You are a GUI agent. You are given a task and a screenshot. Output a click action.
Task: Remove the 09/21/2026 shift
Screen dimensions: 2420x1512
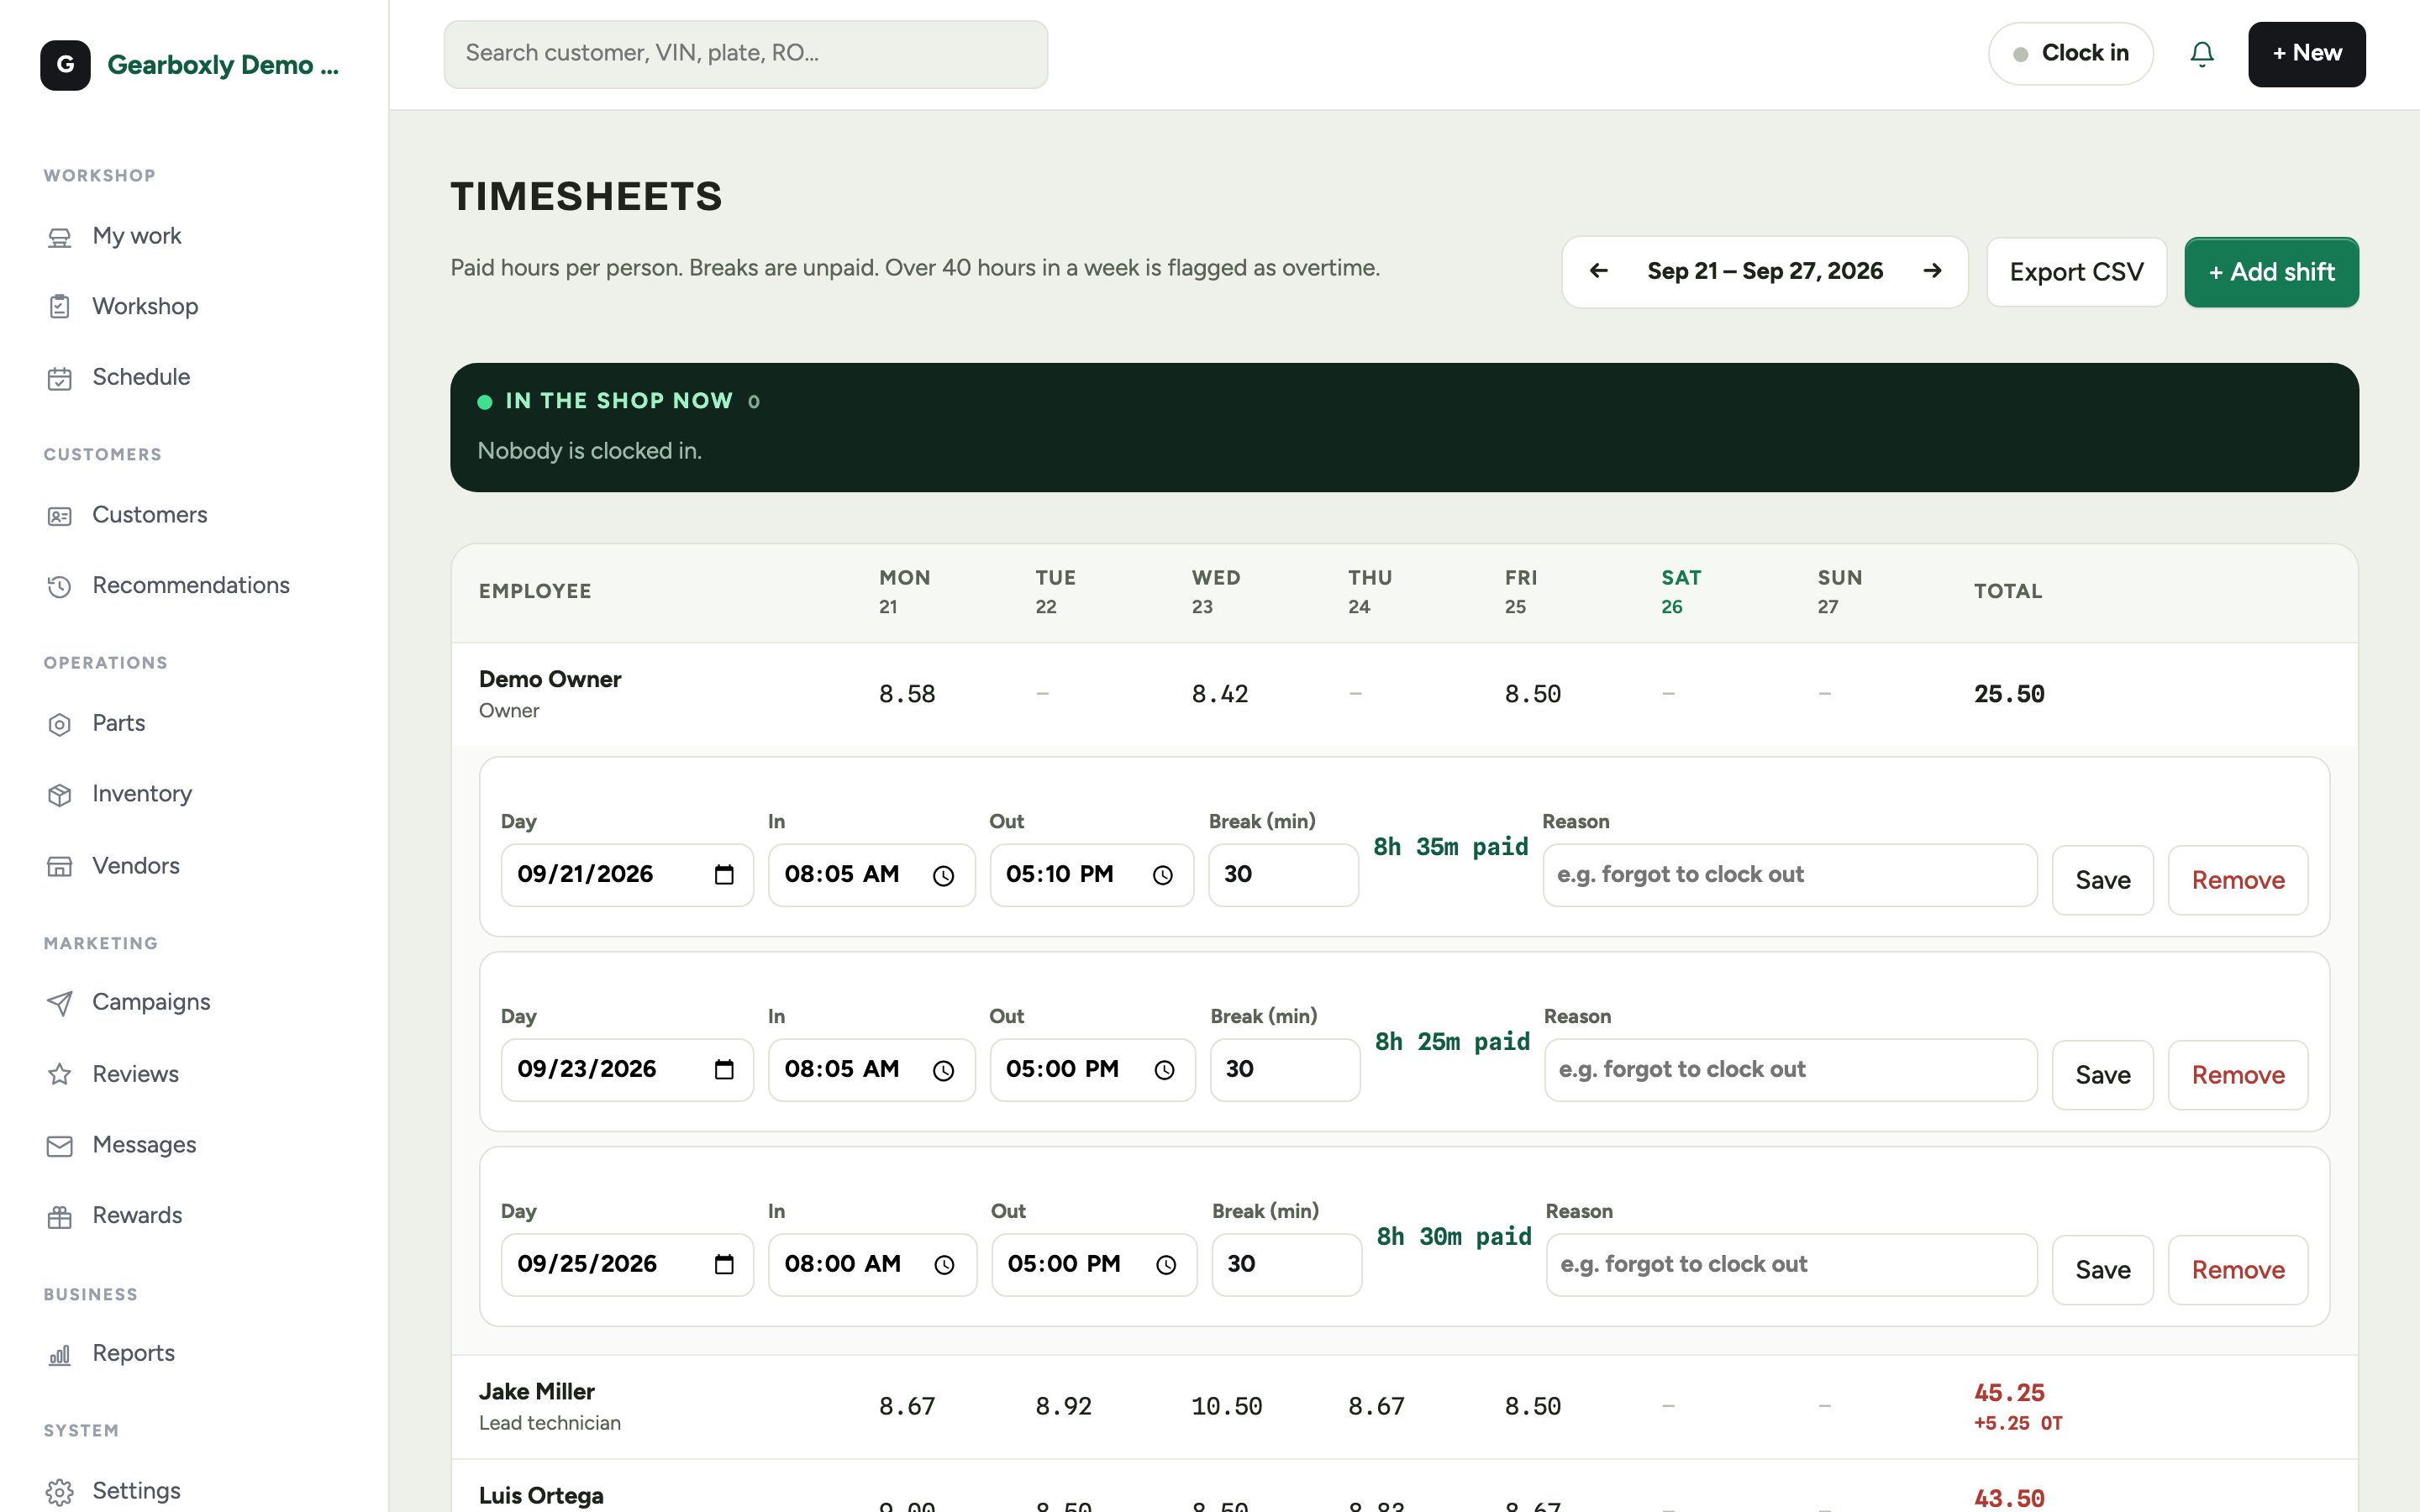2238,880
